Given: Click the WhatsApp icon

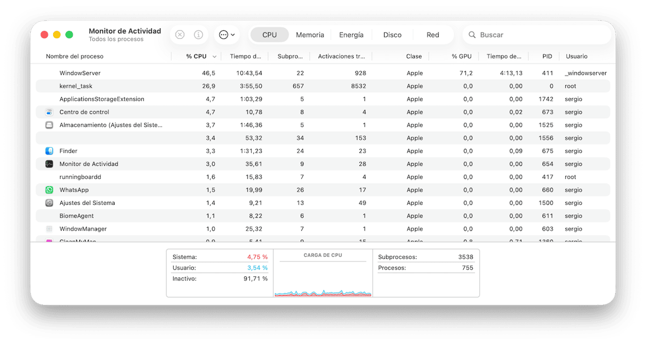Looking at the screenshot, I should tap(49, 190).
